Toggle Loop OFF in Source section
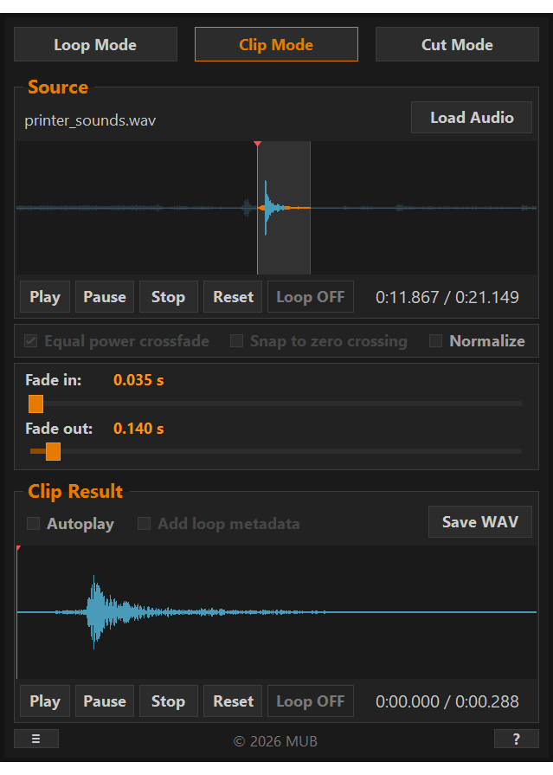Screen dimensions: 553x775 tap(311, 296)
